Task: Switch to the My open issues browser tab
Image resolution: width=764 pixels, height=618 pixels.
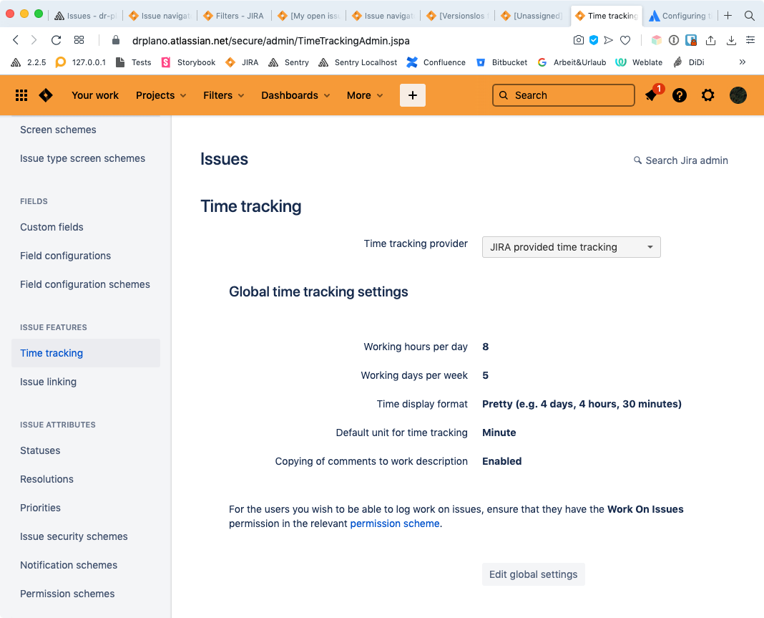Action: point(308,16)
